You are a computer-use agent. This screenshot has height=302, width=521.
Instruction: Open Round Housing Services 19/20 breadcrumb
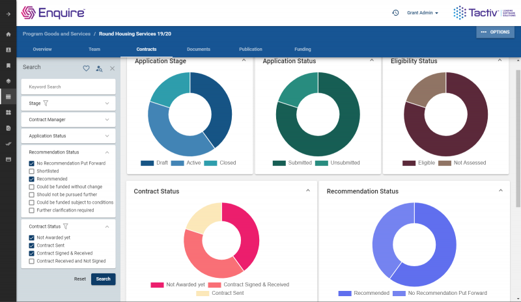135,34
